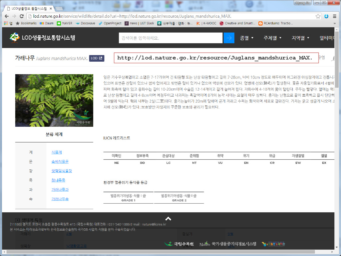Click the browser forward arrow

pyautogui.click(x=14, y=16)
